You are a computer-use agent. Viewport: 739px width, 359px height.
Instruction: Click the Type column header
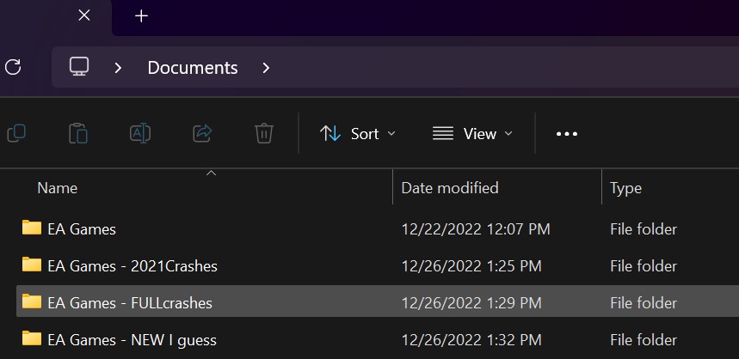pyautogui.click(x=625, y=188)
